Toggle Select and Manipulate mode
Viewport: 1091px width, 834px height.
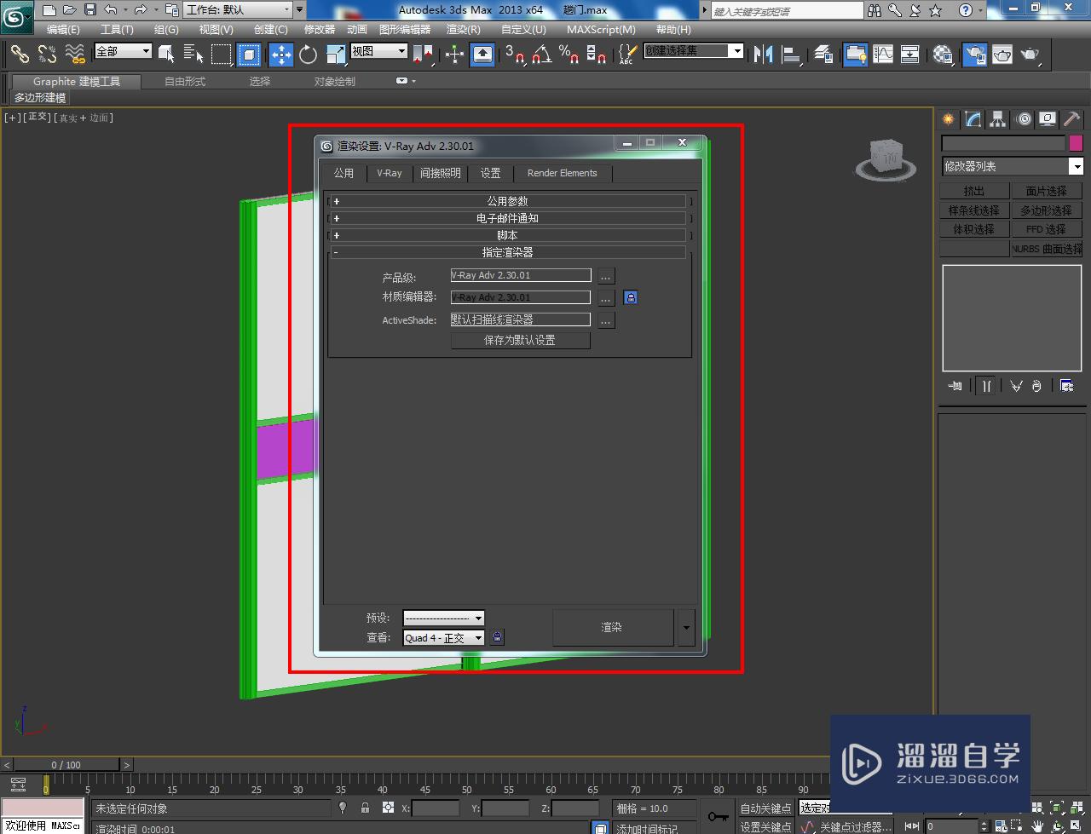tap(454, 54)
